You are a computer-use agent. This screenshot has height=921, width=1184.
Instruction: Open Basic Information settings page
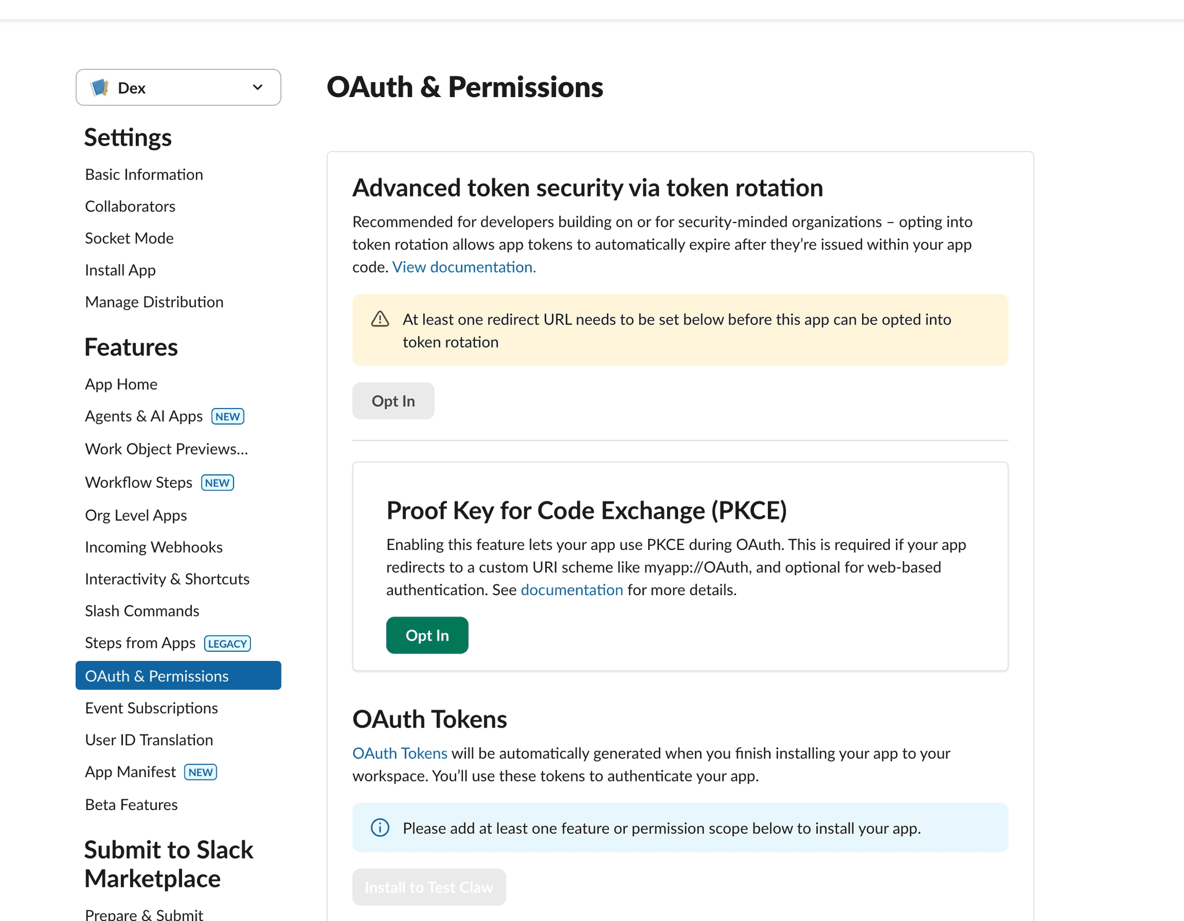point(144,174)
